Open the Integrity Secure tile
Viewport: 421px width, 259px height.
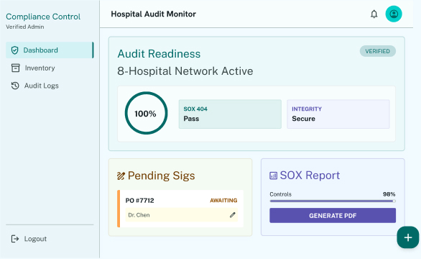[x=338, y=114]
